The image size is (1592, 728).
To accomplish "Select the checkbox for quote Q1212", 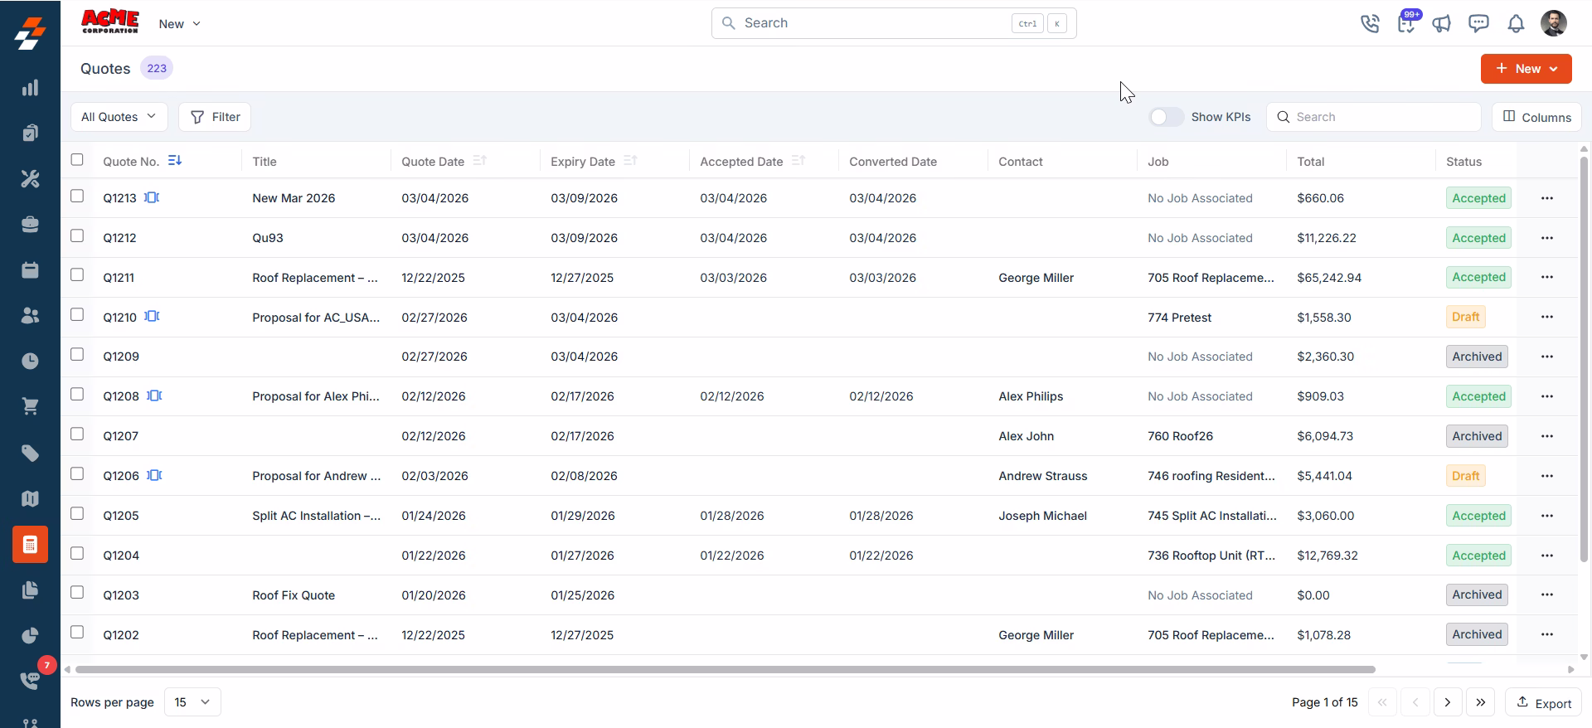I will (77, 235).
